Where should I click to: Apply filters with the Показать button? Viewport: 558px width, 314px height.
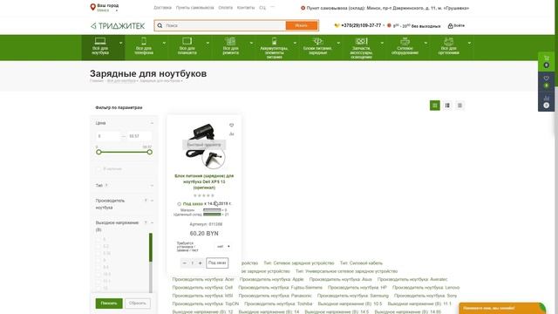point(109,304)
